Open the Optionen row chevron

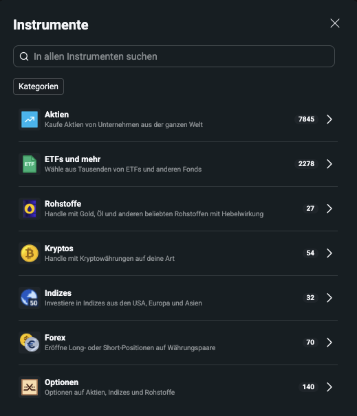point(329,387)
